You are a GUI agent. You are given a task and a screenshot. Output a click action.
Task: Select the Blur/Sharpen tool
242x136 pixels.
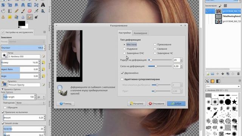23,17
